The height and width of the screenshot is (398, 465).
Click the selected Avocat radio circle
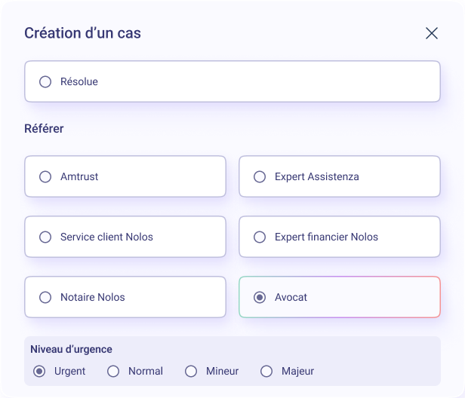[x=260, y=297]
